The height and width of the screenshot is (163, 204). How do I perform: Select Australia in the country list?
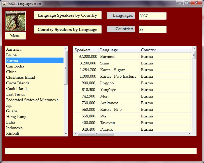pyautogui.click(x=14, y=49)
